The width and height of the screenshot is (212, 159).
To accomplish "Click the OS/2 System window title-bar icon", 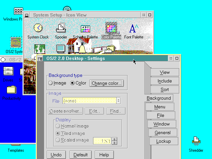I will [x=3, y=60].
